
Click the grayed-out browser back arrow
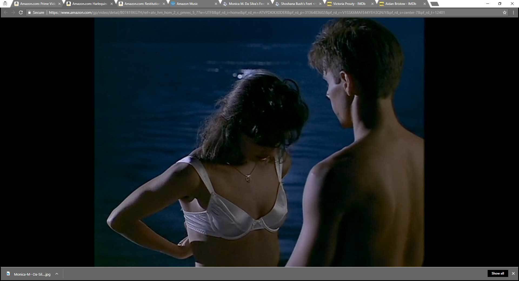pyautogui.click(x=6, y=12)
